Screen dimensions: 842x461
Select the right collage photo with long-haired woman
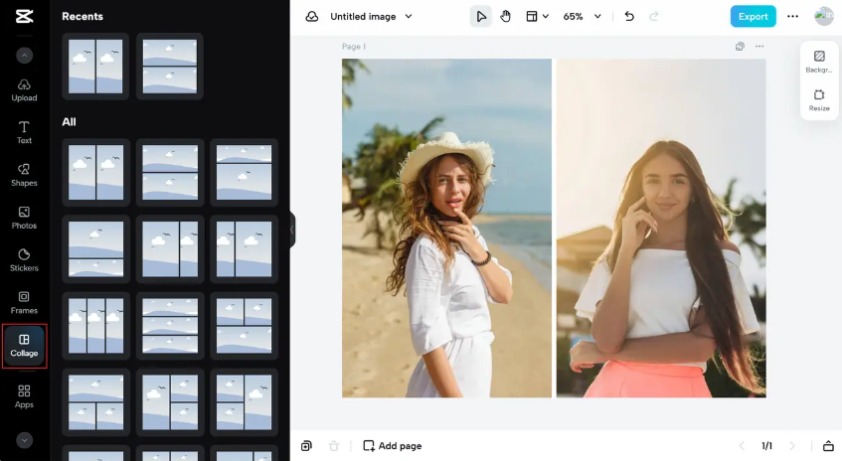click(661, 229)
